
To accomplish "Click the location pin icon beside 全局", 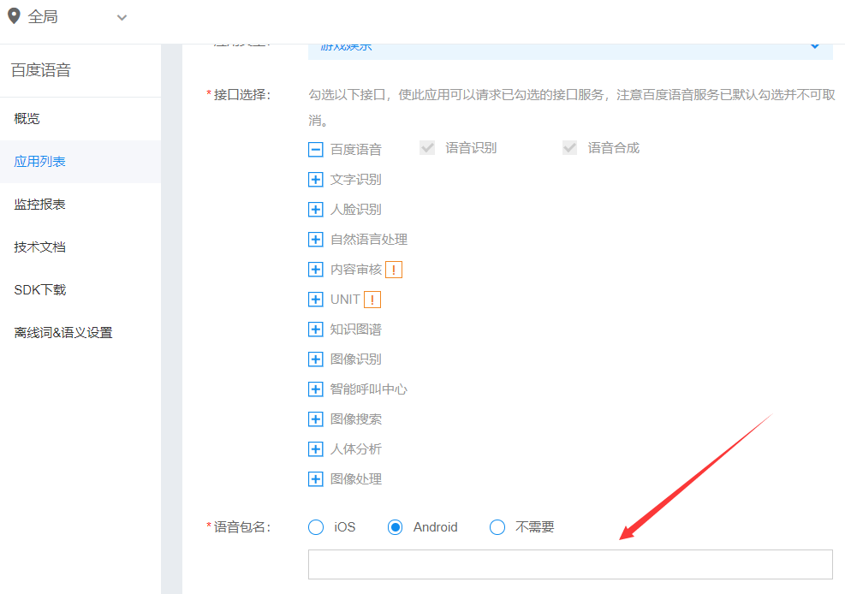I will 14,16.
